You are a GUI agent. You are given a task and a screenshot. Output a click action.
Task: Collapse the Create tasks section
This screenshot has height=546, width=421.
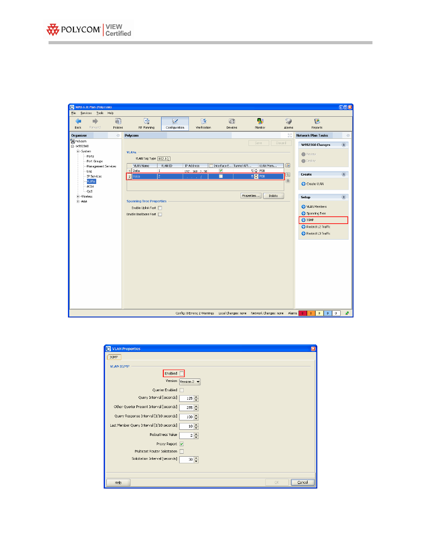point(344,175)
